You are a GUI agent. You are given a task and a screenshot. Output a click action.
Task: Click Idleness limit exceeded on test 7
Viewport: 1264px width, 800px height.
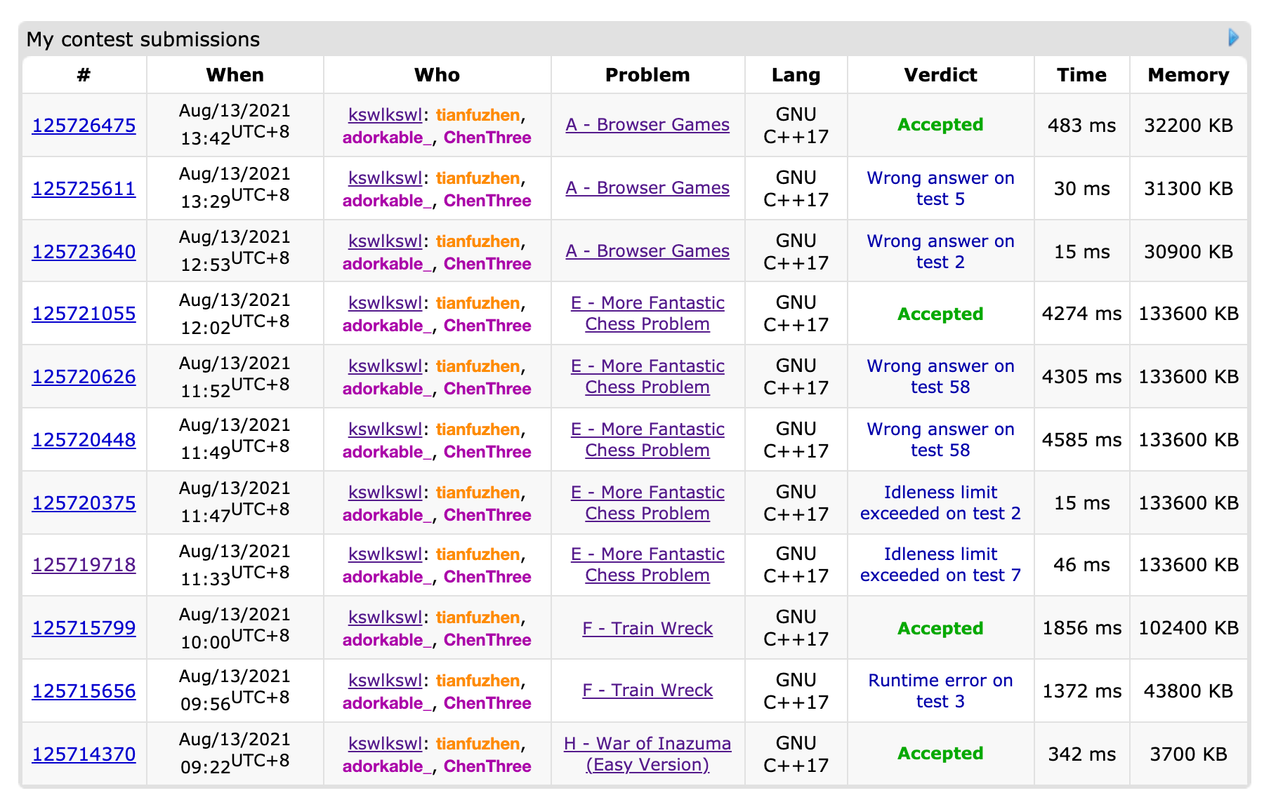940,565
